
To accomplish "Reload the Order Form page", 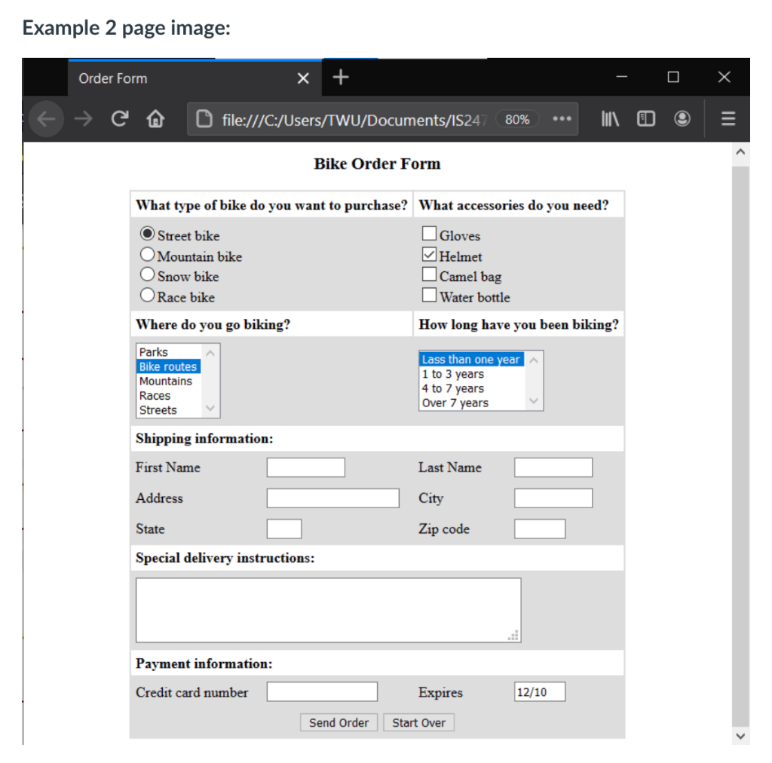I will (x=120, y=118).
